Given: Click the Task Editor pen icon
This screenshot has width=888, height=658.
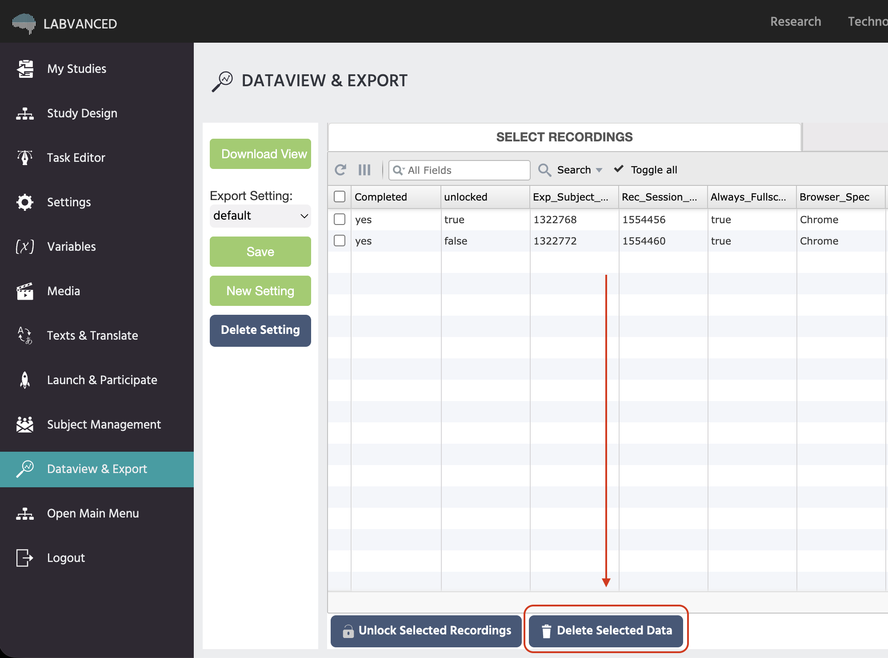Looking at the screenshot, I should [x=25, y=157].
